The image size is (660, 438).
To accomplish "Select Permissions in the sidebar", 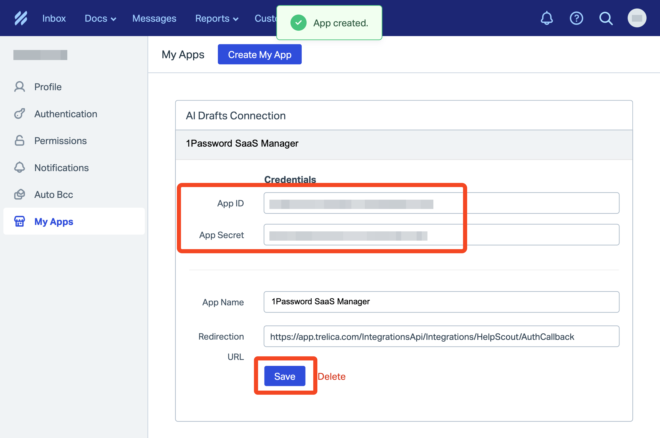I will click(74, 140).
